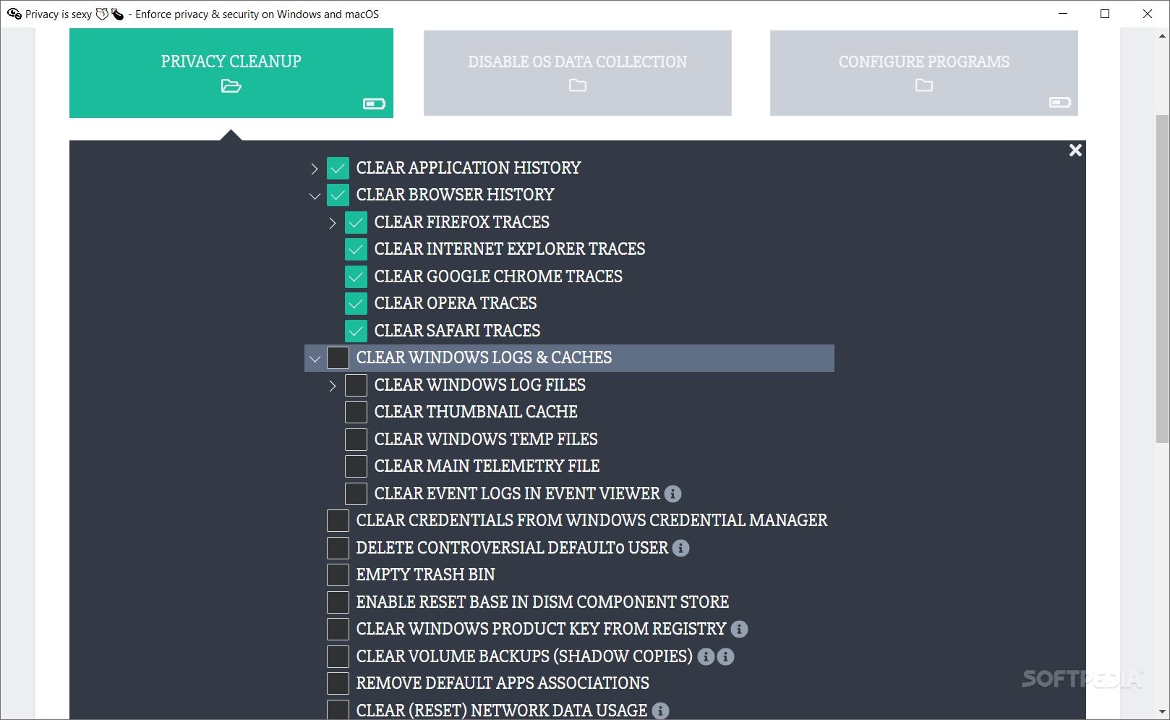Click the folder icon under Configure Programs
The width and height of the screenshot is (1170, 720).
coord(923,85)
